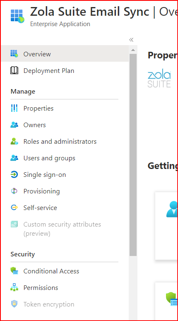This screenshot has width=178, height=321.
Task: Click the Roles and administrators icon
Action: (14, 142)
